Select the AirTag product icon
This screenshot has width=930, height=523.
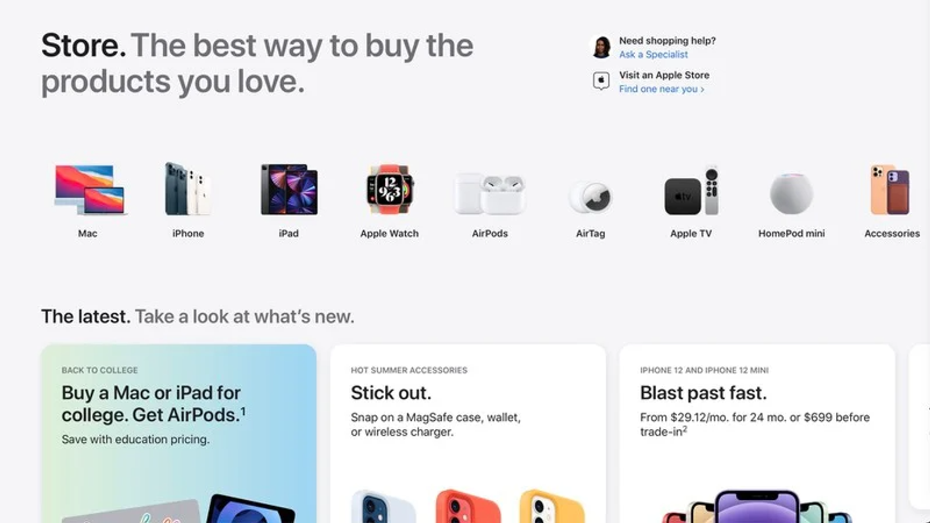pyautogui.click(x=590, y=198)
